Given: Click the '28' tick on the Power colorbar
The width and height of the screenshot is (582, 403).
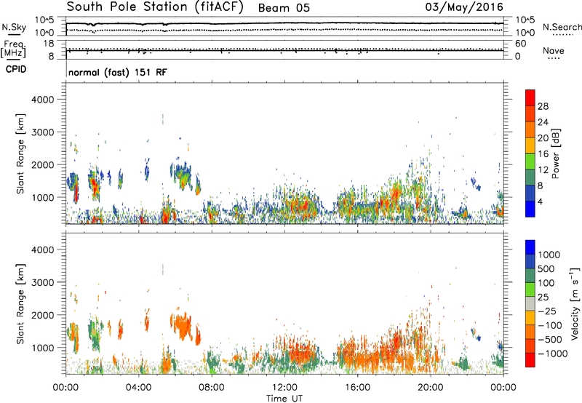Looking at the screenshot, I should pyautogui.click(x=543, y=106).
